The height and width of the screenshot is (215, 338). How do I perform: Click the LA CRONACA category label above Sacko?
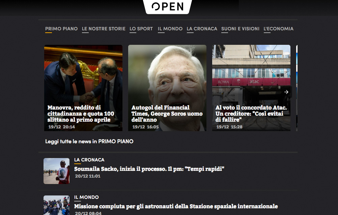[x=89, y=160]
